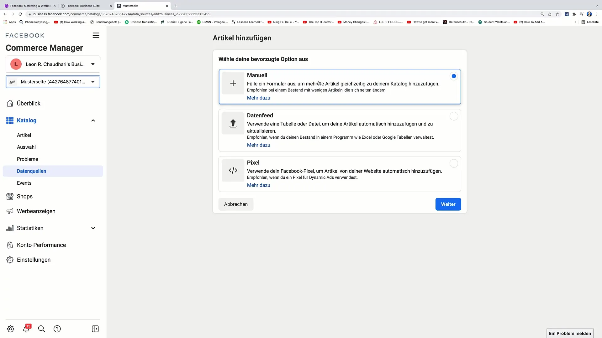Open the Werbeanzeigen section icon
The width and height of the screenshot is (602, 338).
pos(10,211)
